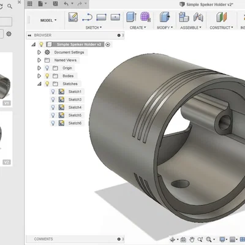The height and width of the screenshot is (245, 245).
Task: Open the File menu dropdown arrow
Action: click(x=46, y=4)
